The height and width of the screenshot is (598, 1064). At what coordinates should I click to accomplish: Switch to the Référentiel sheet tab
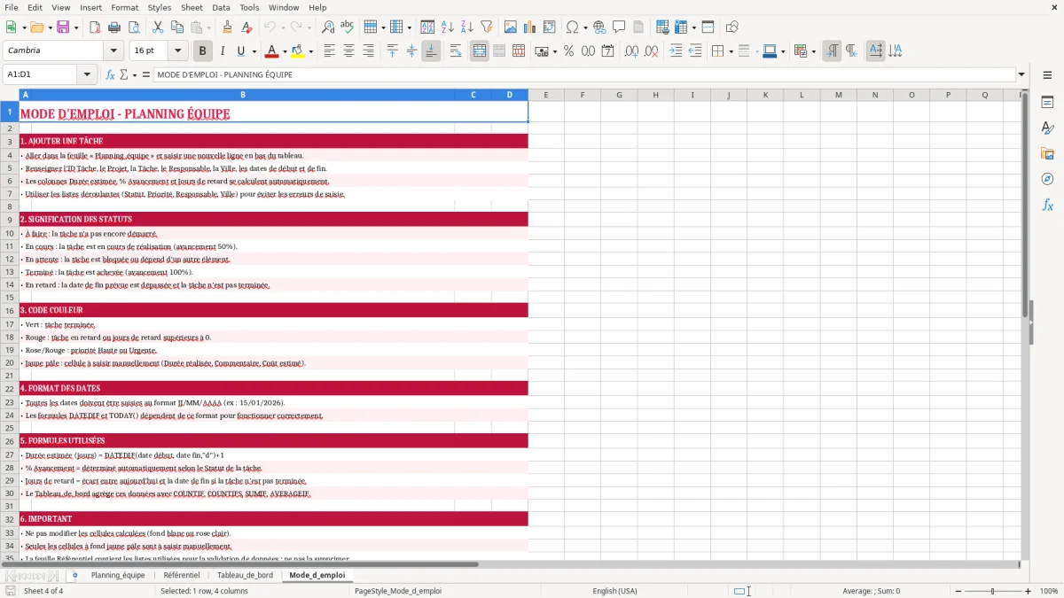point(182,575)
